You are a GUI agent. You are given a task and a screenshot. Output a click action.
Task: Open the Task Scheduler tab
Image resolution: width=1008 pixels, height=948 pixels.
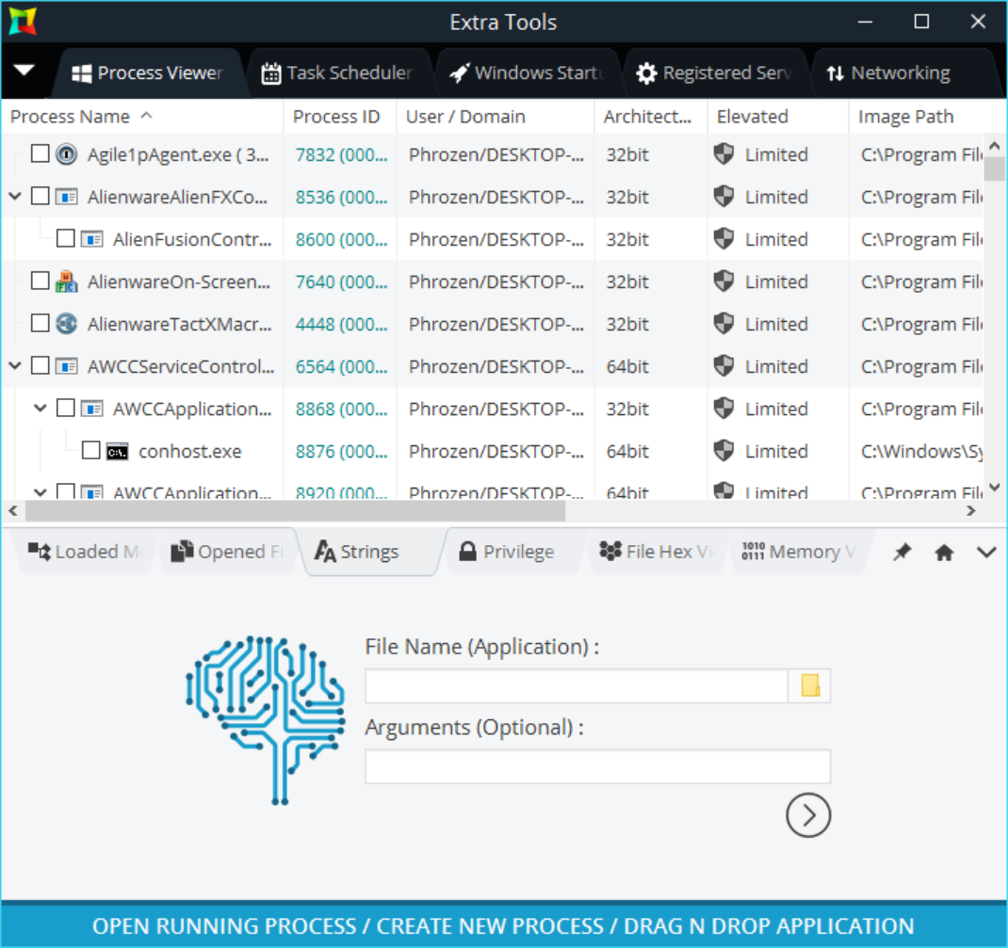click(x=337, y=73)
